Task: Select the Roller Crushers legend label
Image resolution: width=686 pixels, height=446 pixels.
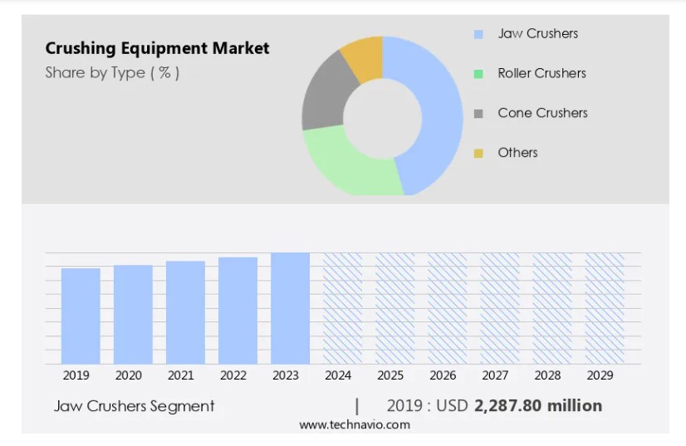Action: (541, 74)
